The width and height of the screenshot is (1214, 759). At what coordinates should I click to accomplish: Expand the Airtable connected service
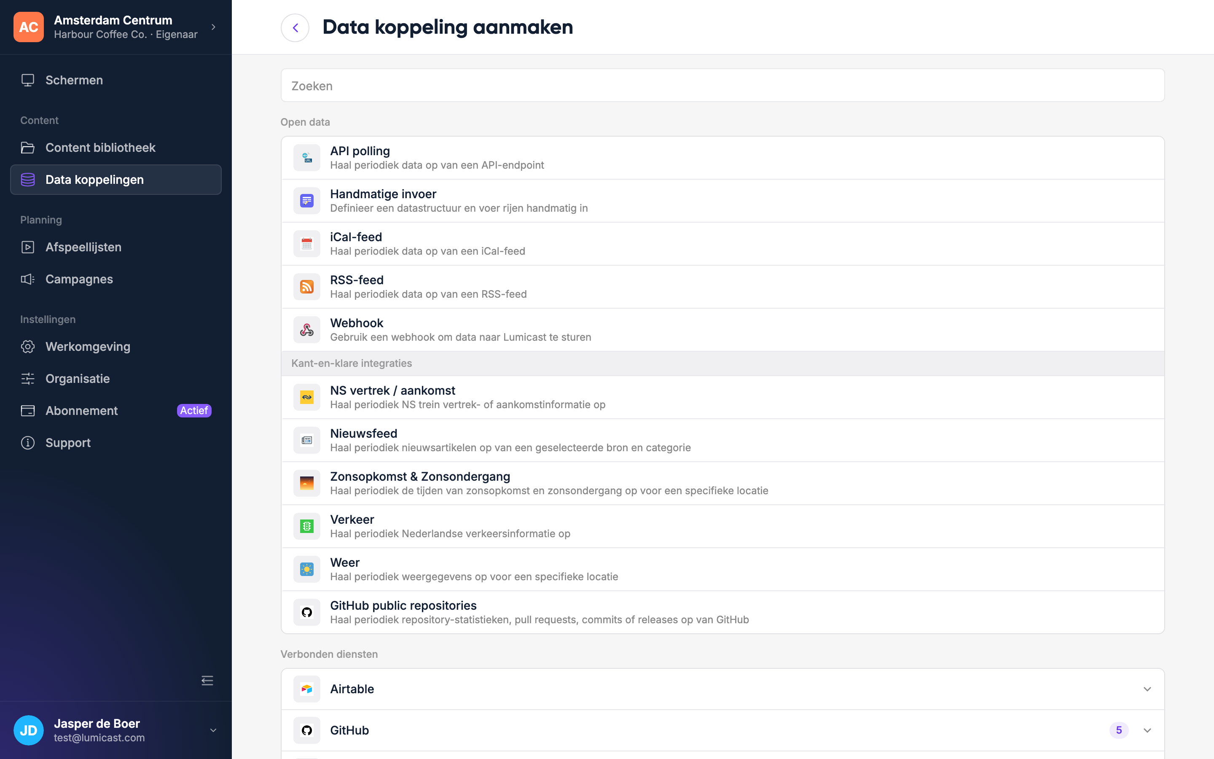[722, 689]
